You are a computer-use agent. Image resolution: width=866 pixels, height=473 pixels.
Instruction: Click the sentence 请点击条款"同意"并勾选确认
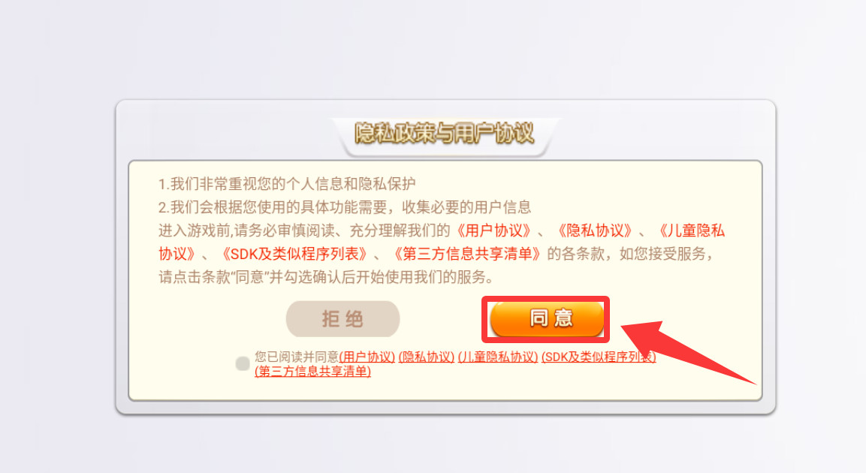(324, 276)
